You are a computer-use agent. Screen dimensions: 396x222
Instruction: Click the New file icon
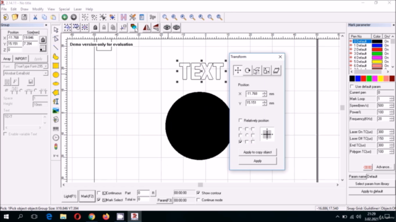(6, 17)
